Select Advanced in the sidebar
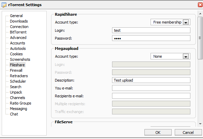The height and width of the screenshot is (139, 203). 18,38
